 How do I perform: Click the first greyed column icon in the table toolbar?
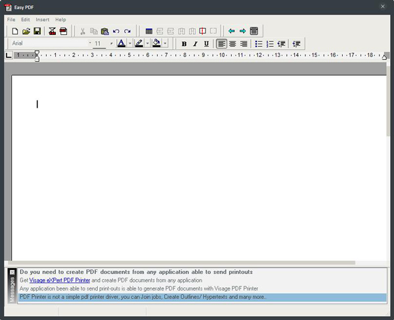181,31
